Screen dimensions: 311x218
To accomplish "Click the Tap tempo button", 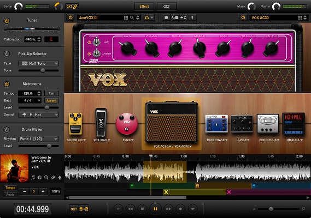I will (51, 93).
